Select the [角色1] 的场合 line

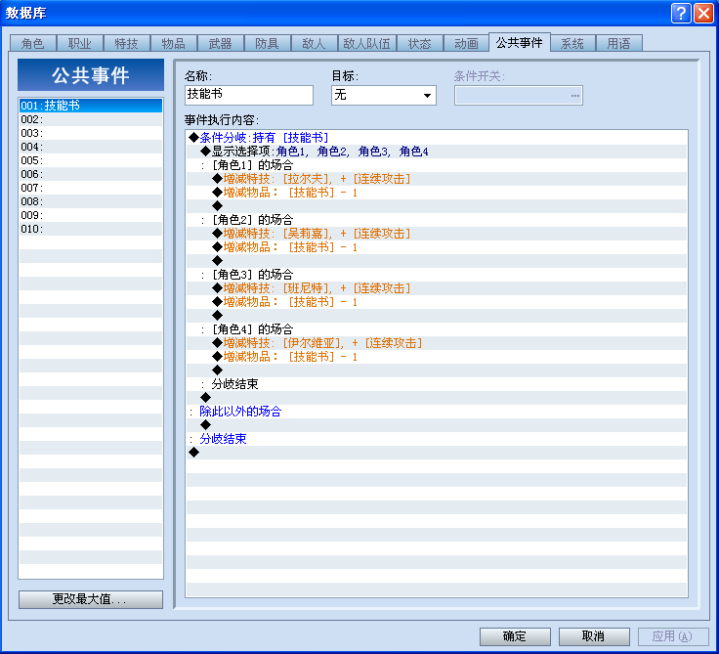[437, 165]
